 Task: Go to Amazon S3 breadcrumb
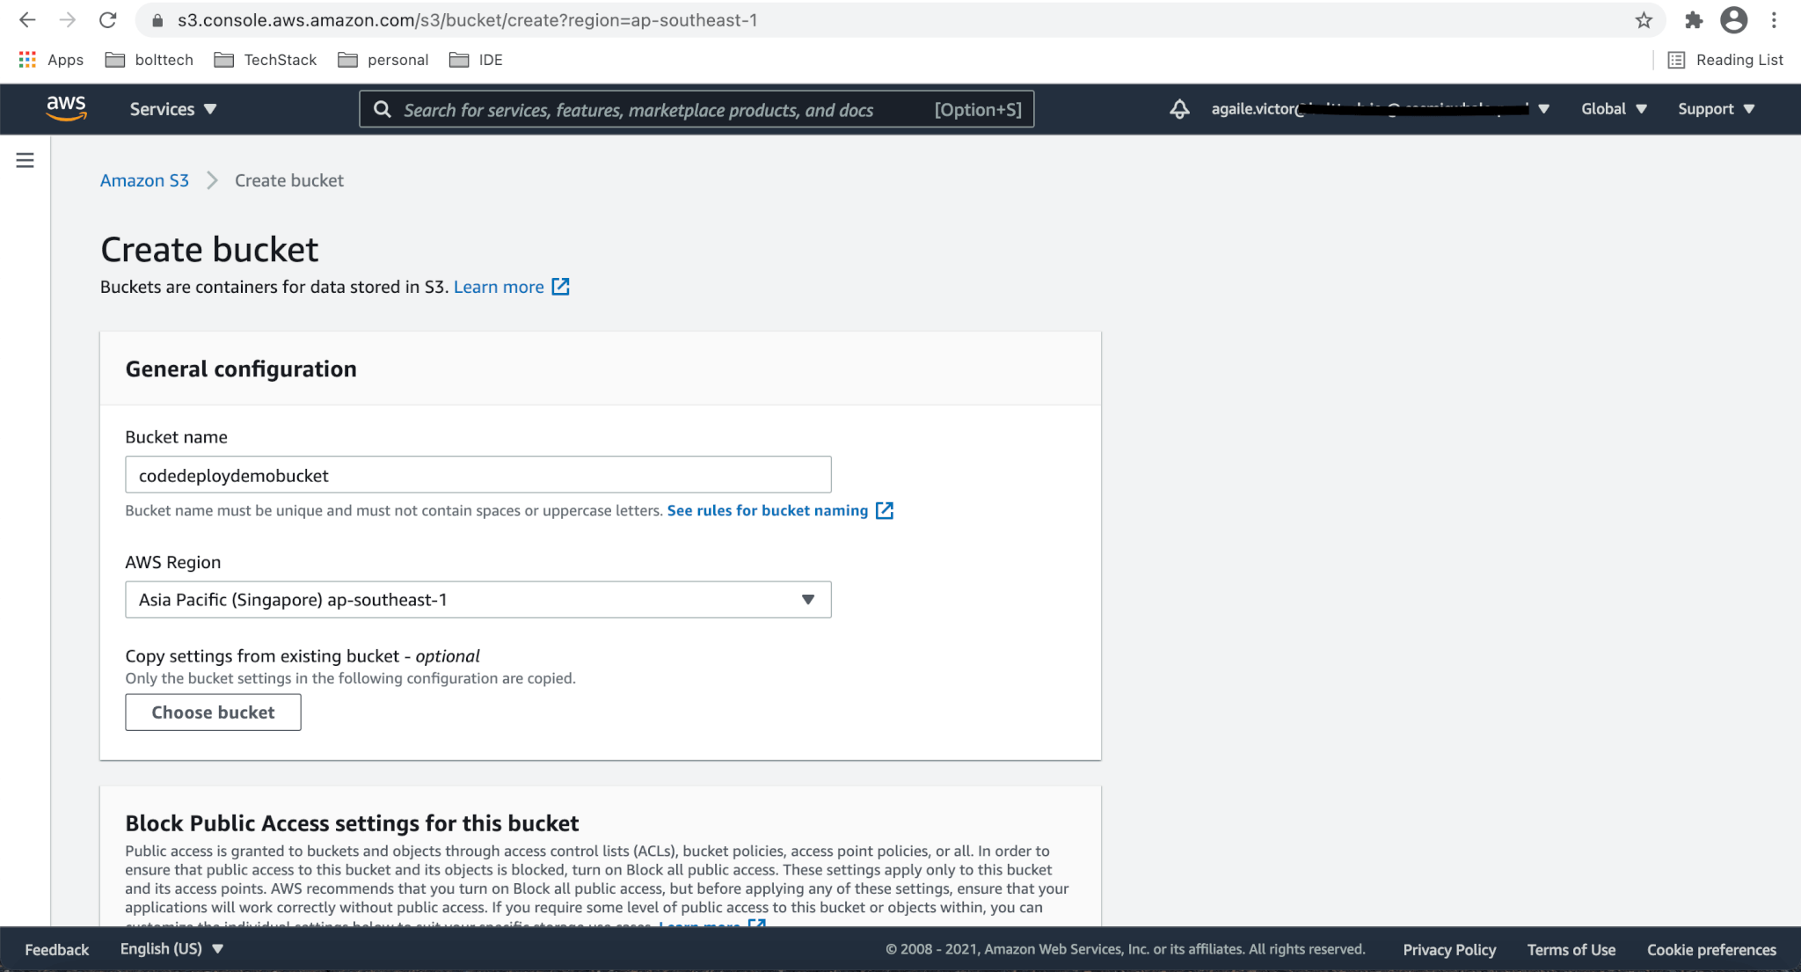(144, 180)
